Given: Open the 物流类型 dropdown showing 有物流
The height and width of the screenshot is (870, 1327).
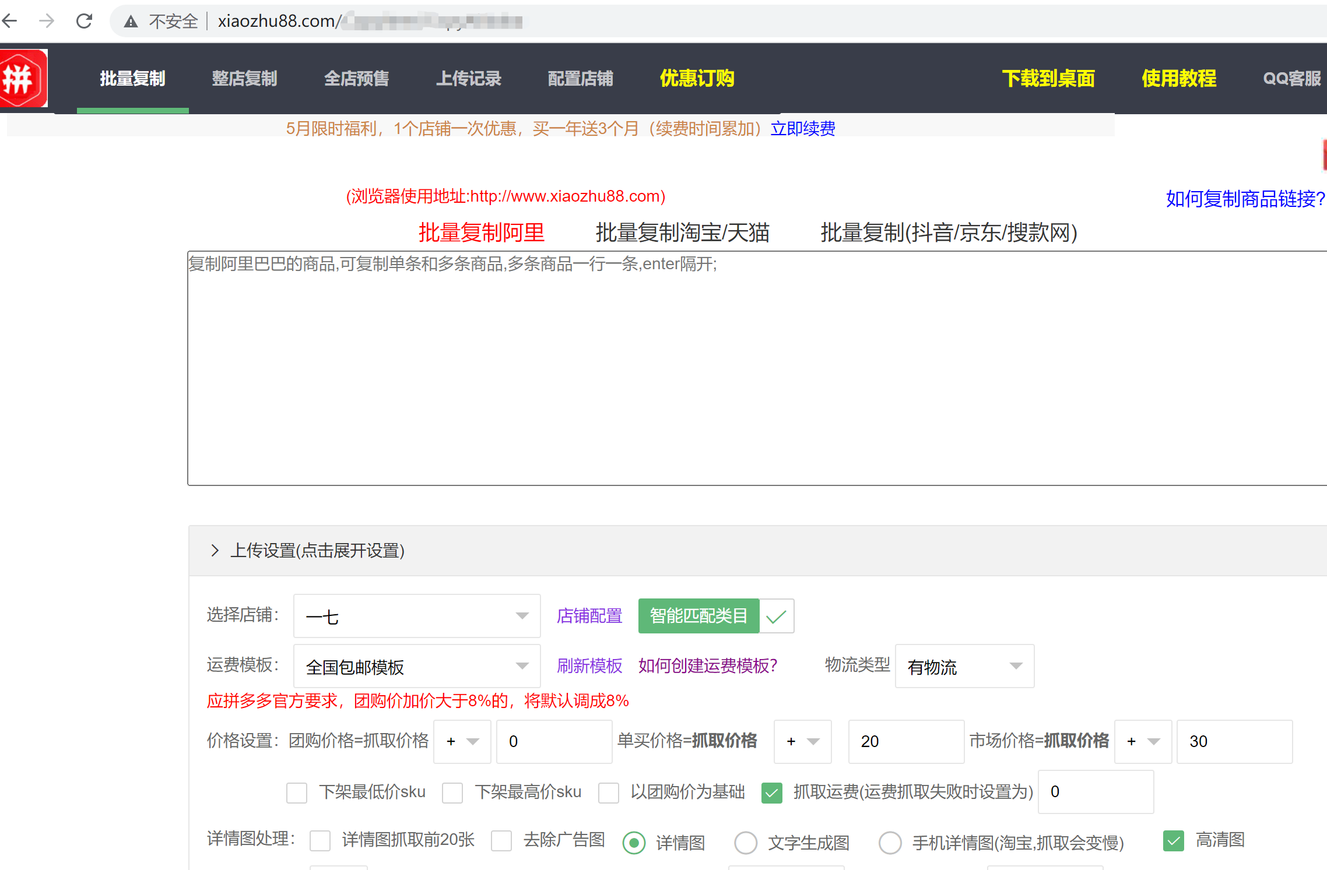Looking at the screenshot, I should [964, 667].
